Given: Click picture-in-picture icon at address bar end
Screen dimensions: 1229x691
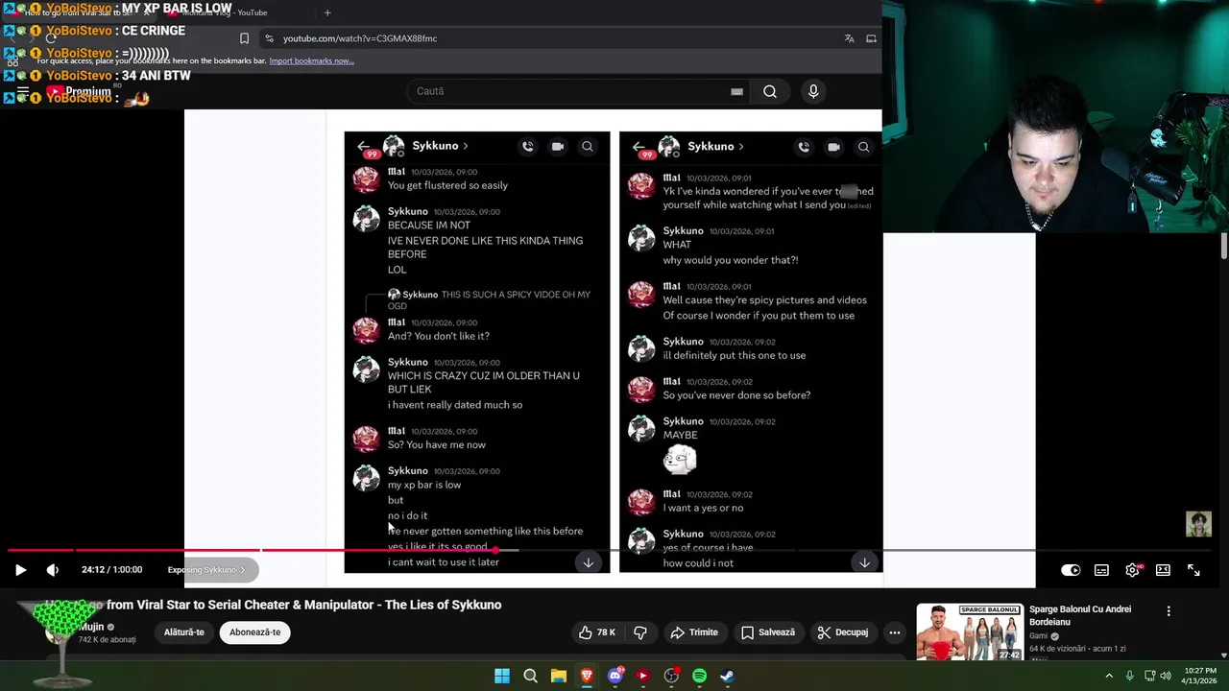Looking at the screenshot, I should click(871, 38).
